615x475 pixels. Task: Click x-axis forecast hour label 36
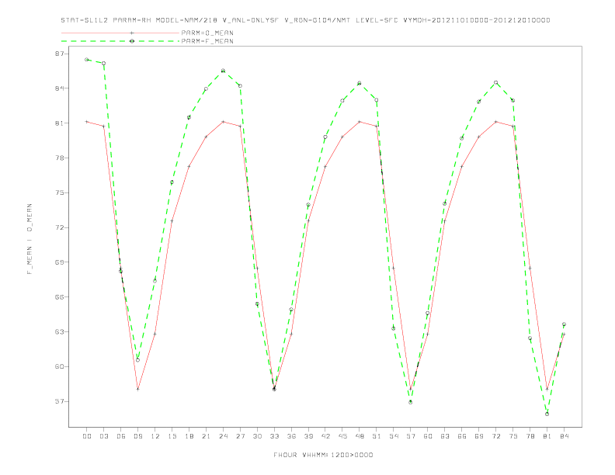291,436
